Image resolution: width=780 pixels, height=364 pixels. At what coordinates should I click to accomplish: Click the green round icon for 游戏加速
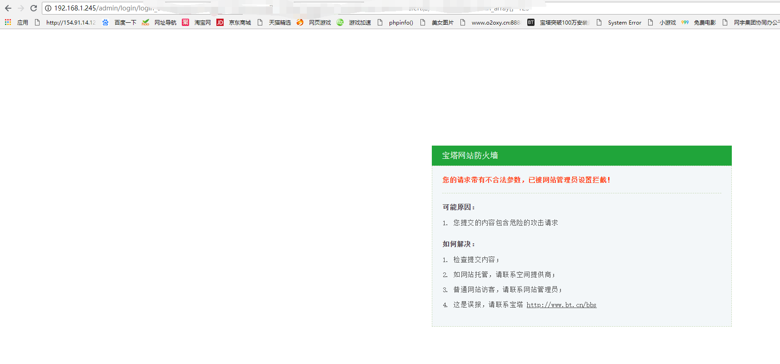(340, 22)
